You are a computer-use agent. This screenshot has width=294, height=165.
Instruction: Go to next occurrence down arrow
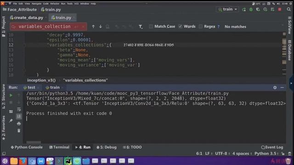(x=101, y=27)
